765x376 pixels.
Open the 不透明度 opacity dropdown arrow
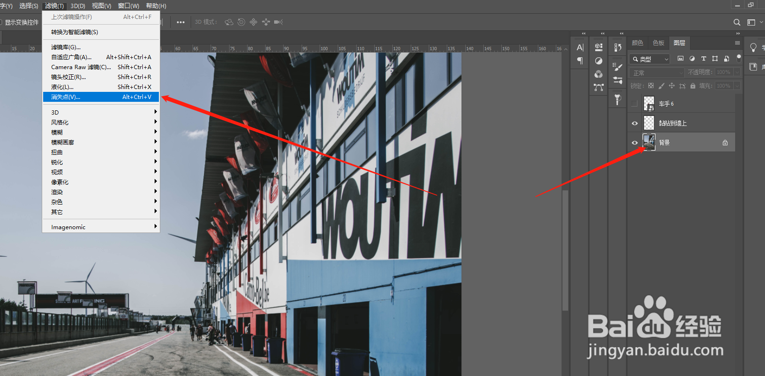[x=737, y=72]
